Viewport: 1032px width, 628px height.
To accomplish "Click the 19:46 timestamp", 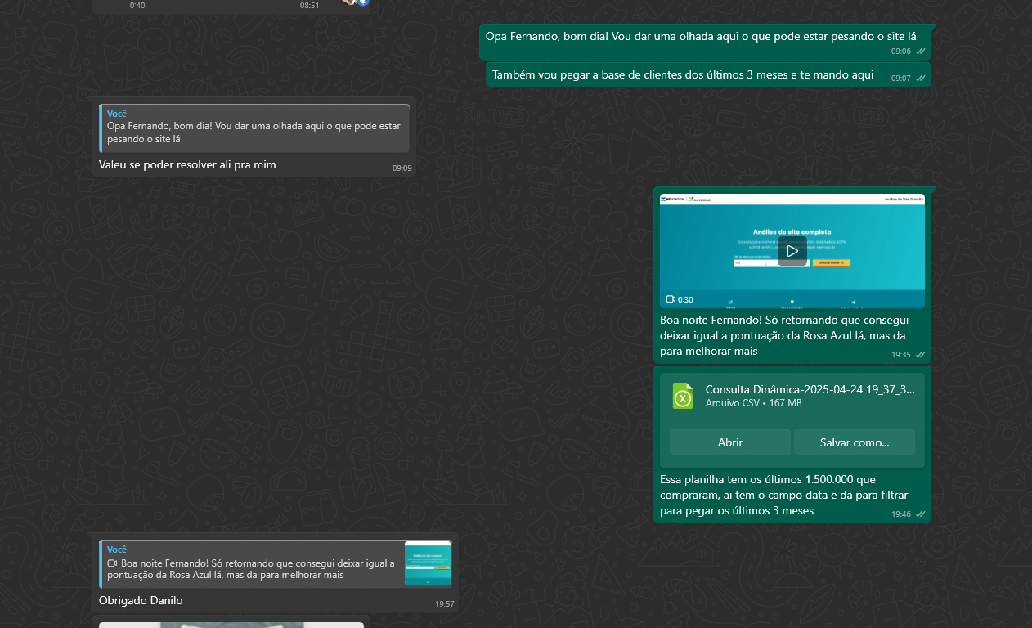I will click(900, 514).
